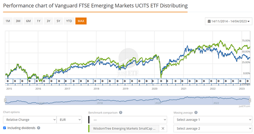The image size is (254, 134).
Task: Toggle the Including dividends checkbox
Action: tap(4, 128)
